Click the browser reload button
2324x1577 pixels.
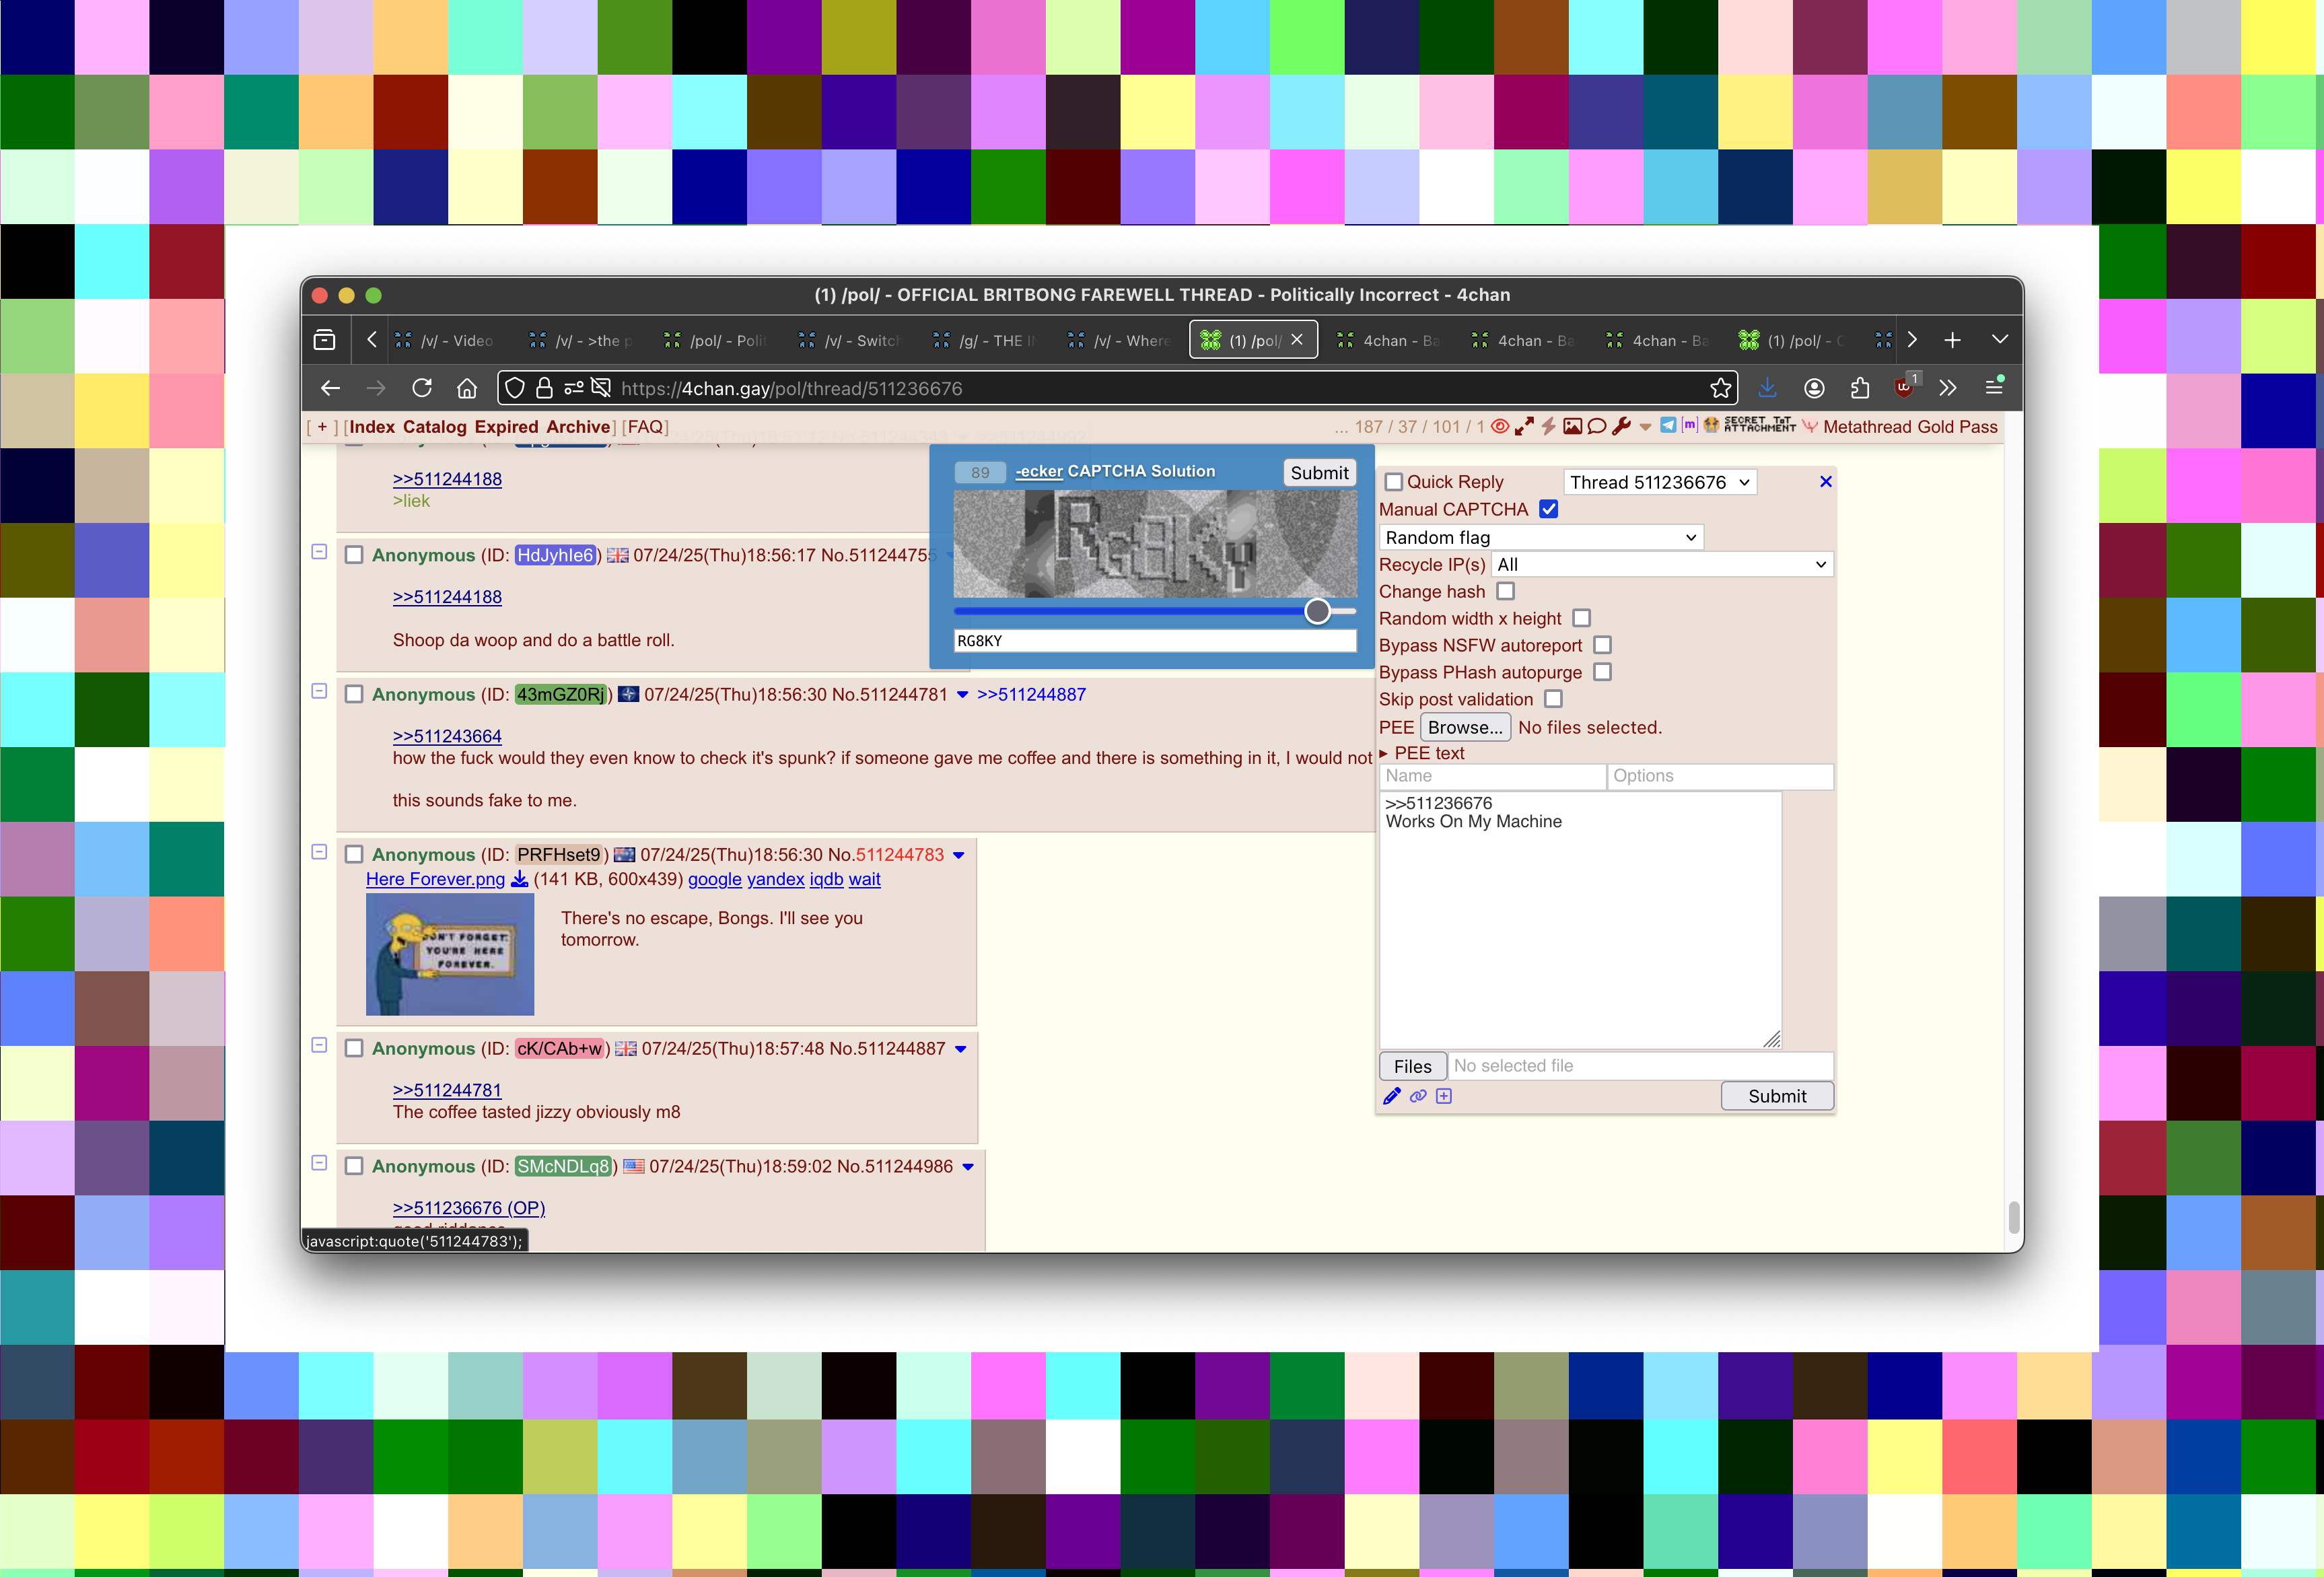pyautogui.click(x=422, y=388)
